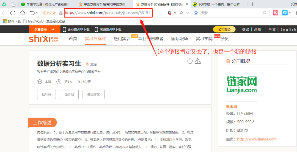Click the 链家网 company name link
Viewport: 297px width, 152px height.
coord(232,107)
